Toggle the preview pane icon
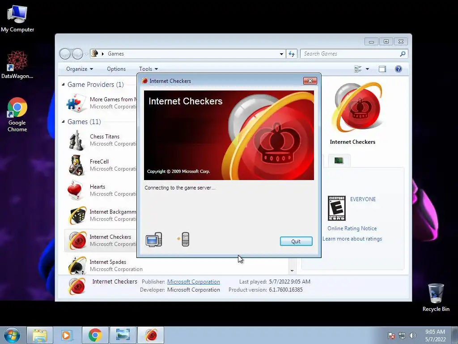Viewport: 458px width, 344px height. 382,69
